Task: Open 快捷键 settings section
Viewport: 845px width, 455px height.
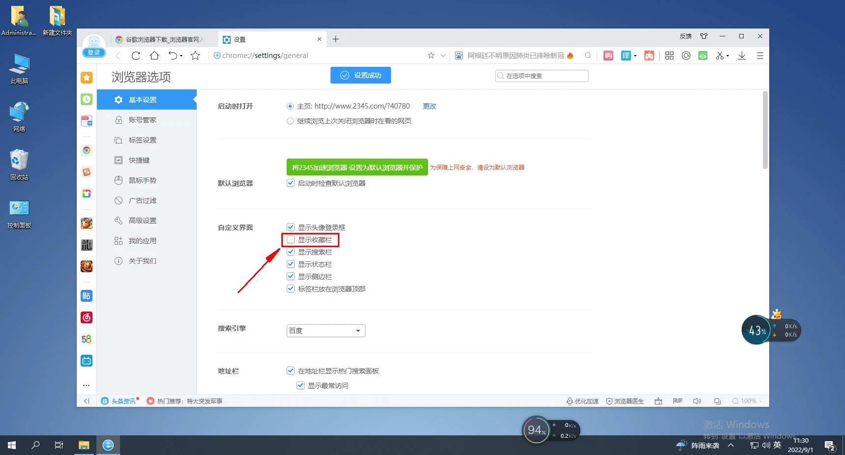Action: click(147, 160)
